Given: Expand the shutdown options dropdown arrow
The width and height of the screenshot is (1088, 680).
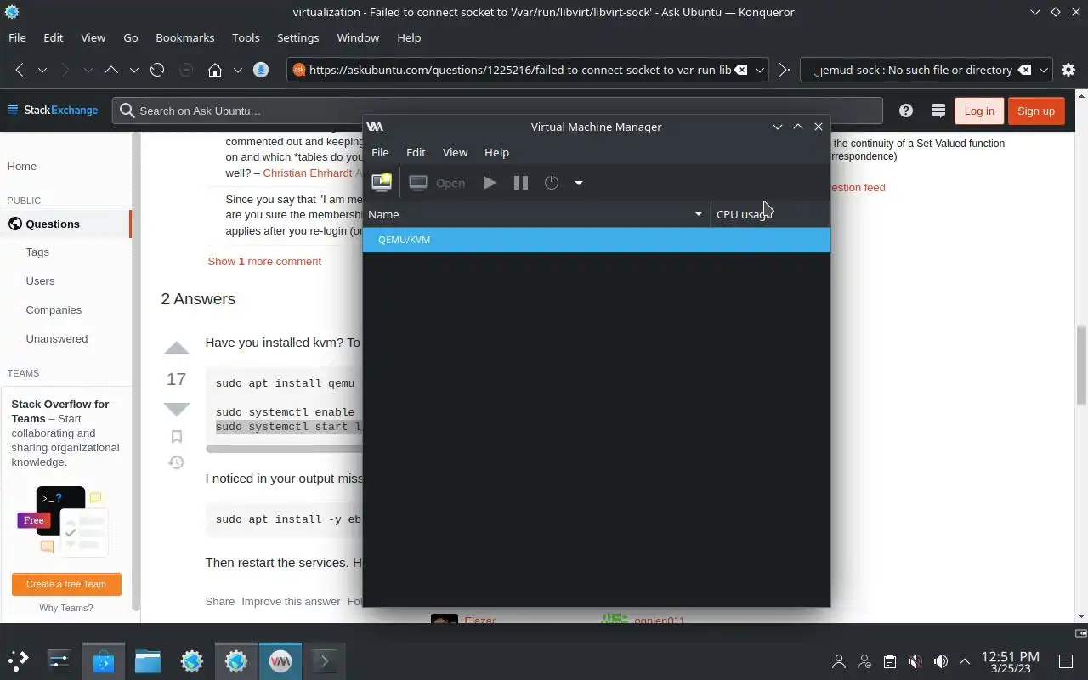Looking at the screenshot, I should pos(579,182).
